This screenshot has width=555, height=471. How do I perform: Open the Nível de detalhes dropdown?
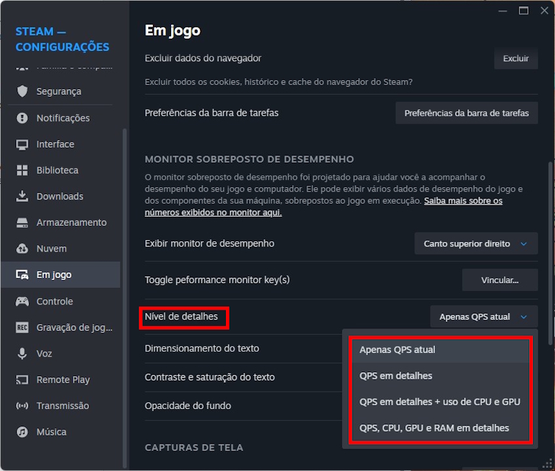(x=483, y=316)
